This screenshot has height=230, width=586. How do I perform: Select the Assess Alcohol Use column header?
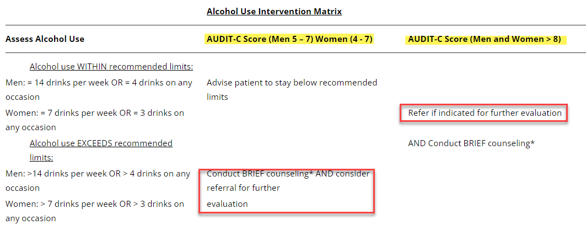(x=45, y=39)
